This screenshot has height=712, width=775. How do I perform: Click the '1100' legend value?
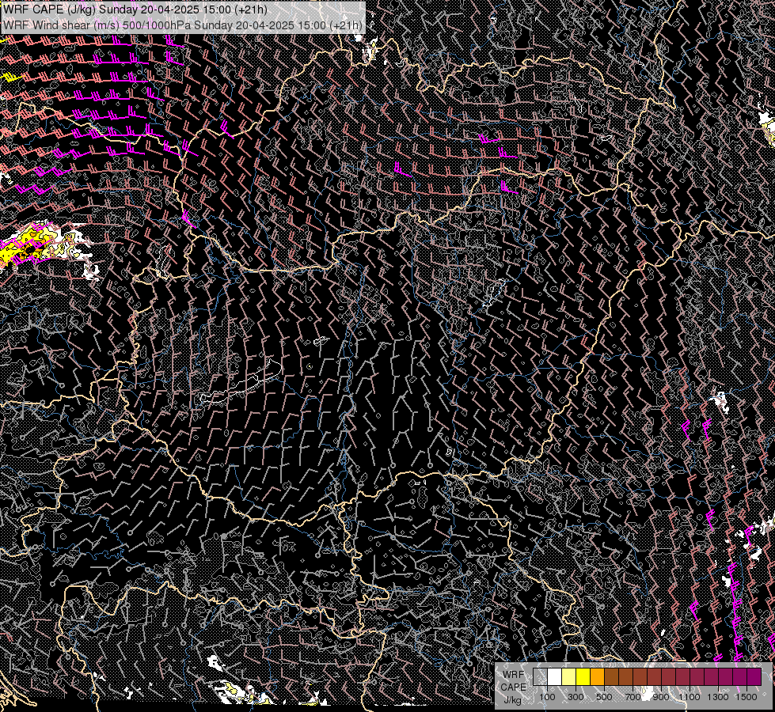pyautogui.click(x=689, y=697)
